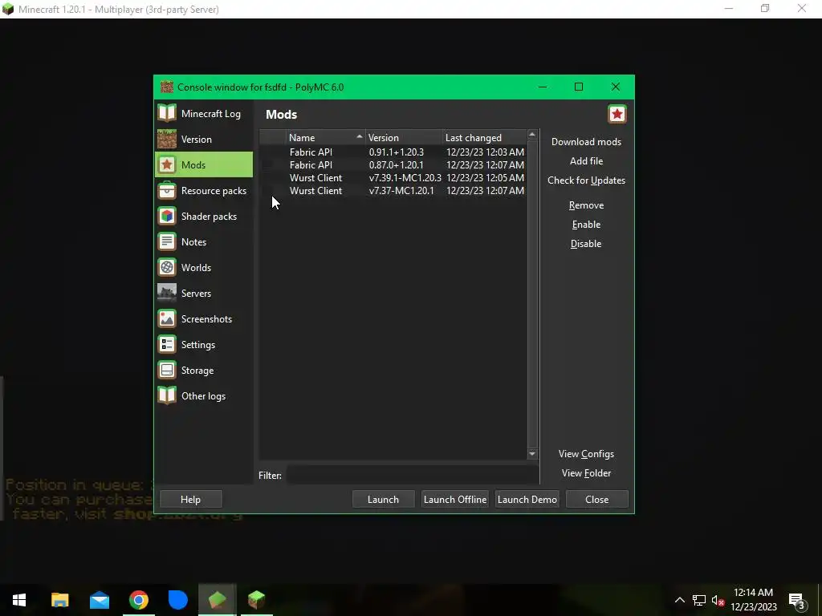Open the Worlds page icon

pyautogui.click(x=167, y=267)
